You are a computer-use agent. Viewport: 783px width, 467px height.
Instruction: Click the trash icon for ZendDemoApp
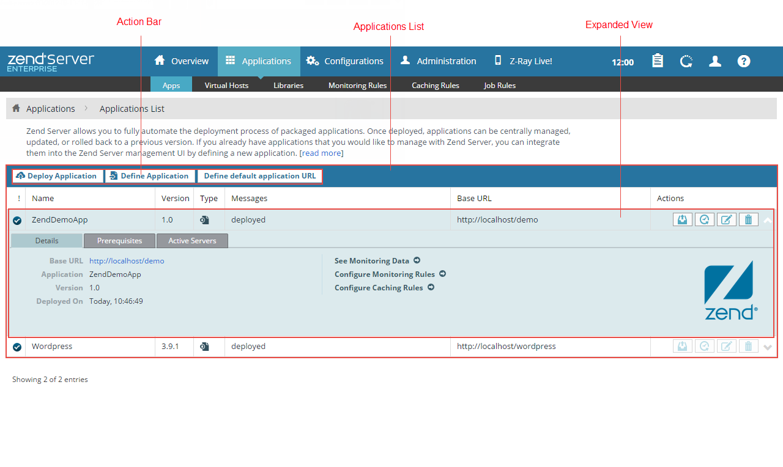(x=748, y=219)
